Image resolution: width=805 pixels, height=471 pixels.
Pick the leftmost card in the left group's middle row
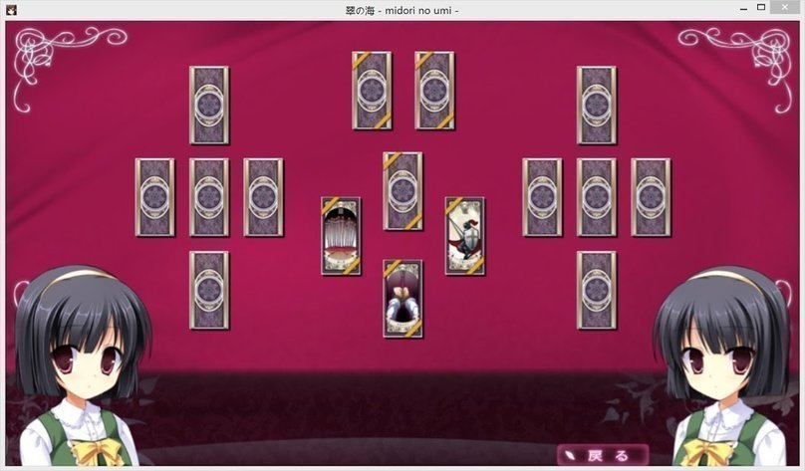point(155,197)
